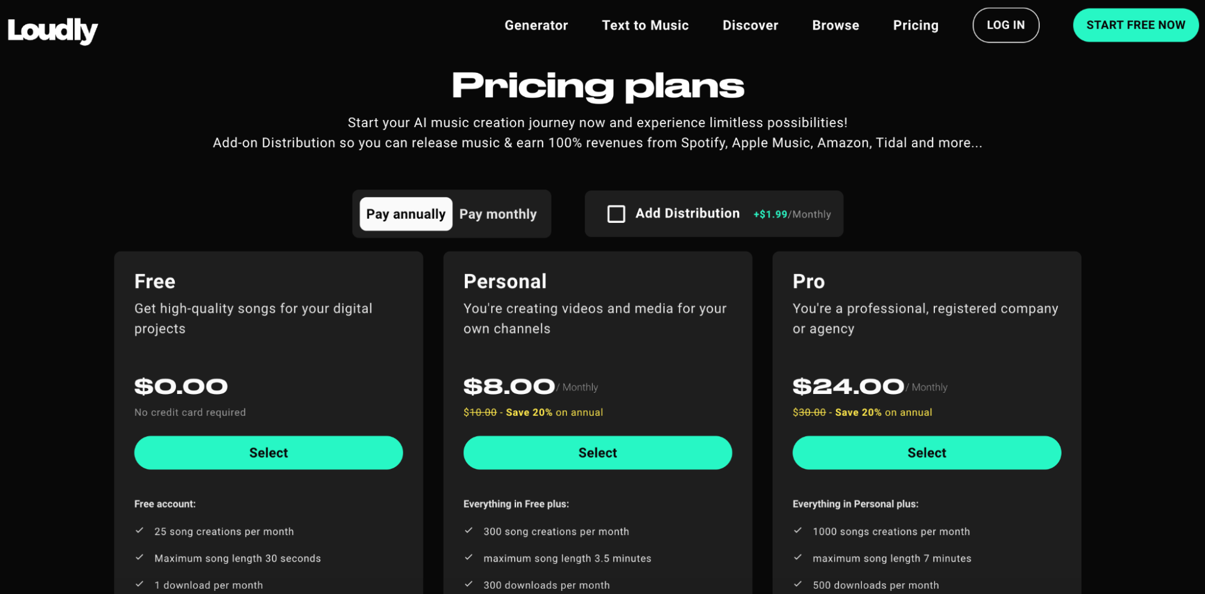Switch billing to Pay monthly
Image resolution: width=1205 pixels, height=594 pixels.
497,214
